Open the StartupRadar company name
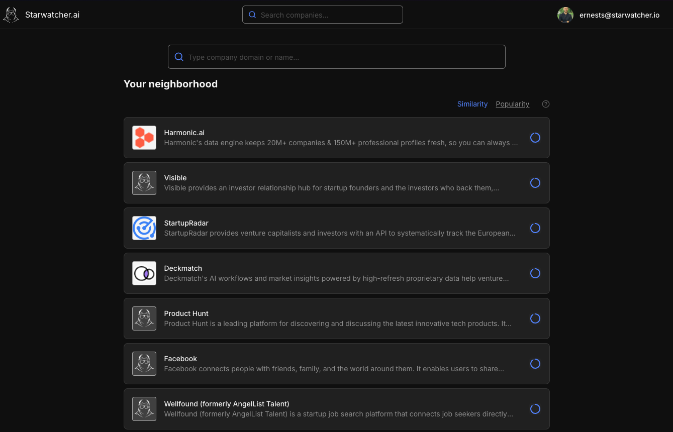The height and width of the screenshot is (432, 673). (186, 223)
